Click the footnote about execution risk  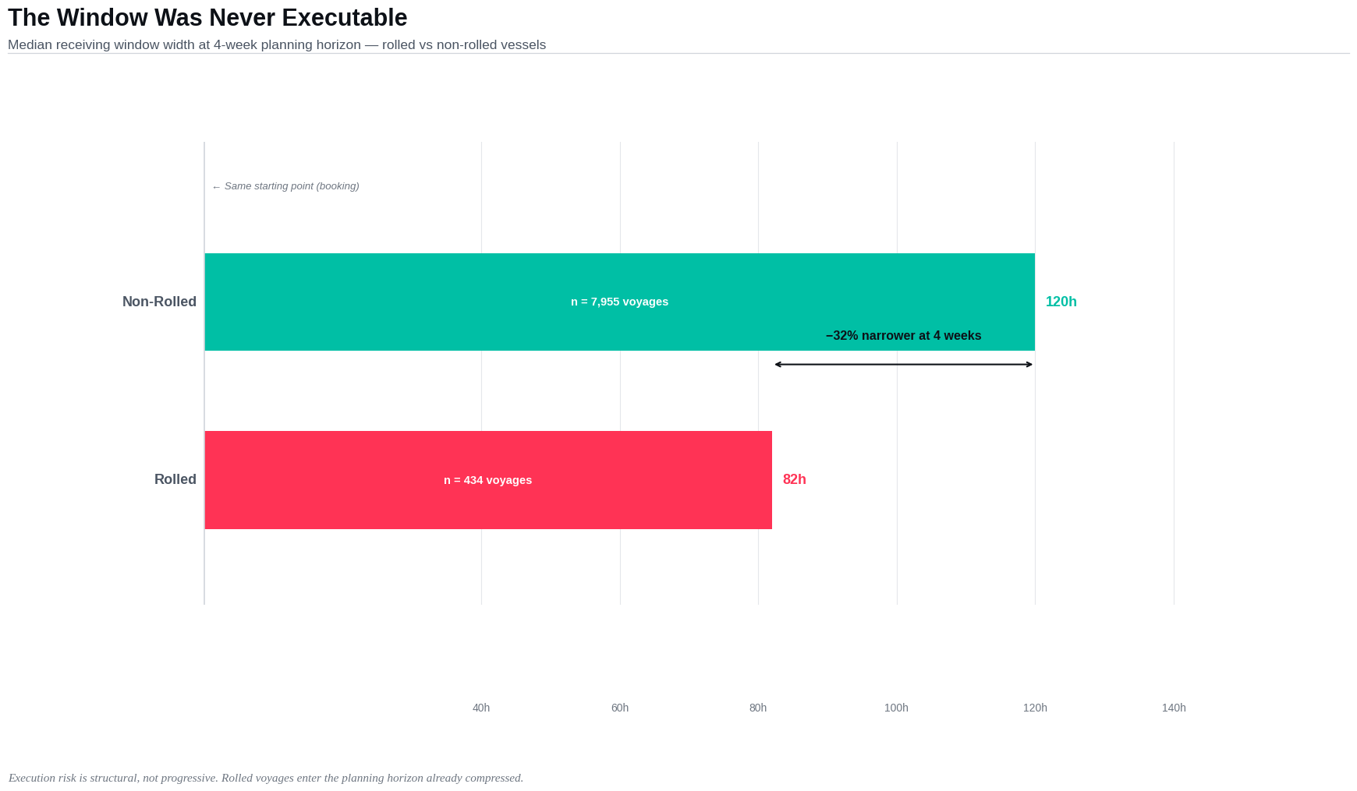[266, 778]
